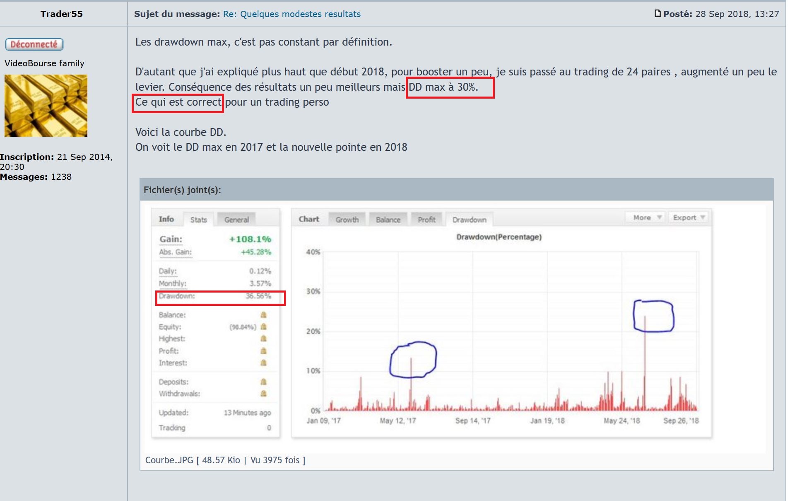Click the 'Messages: 1238' count
The image size is (790, 501).
[x=36, y=177]
